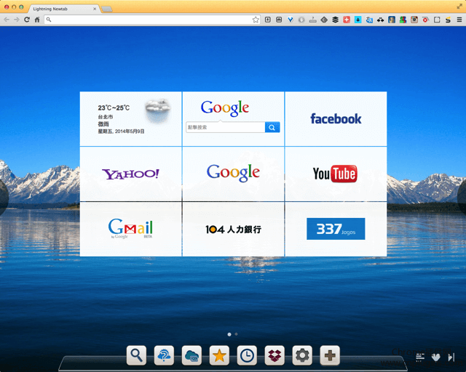Open the clock history dock icon

pyautogui.click(x=247, y=355)
